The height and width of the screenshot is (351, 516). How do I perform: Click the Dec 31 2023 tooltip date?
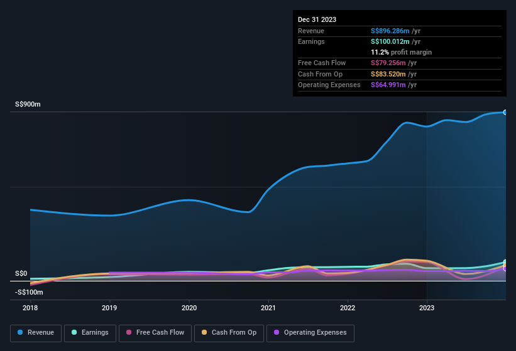[317, 19]
